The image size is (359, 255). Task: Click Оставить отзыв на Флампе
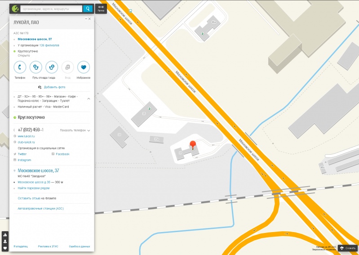coord(37,198)
